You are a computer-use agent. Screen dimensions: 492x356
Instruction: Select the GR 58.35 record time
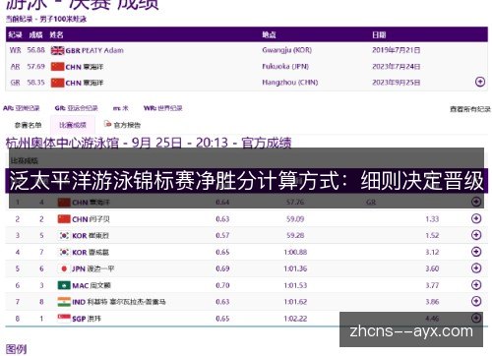tap(35, 83)
